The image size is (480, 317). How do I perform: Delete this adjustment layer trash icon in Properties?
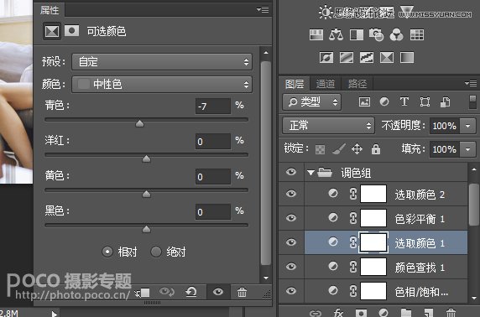click(x=242, y=292)
